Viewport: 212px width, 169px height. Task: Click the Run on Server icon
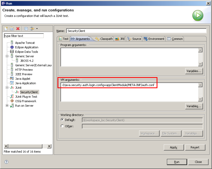coord(12,106)
